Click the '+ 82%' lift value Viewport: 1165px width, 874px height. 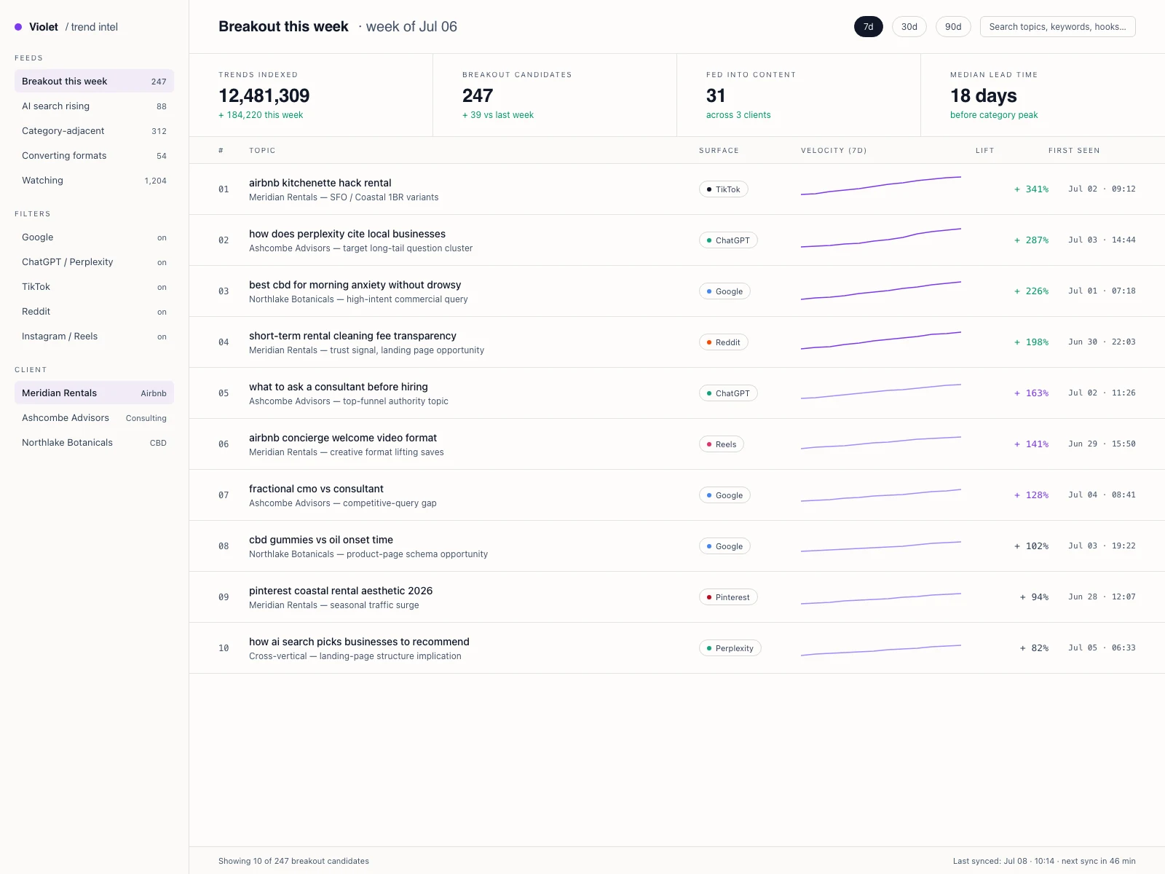pos(1034,648)
